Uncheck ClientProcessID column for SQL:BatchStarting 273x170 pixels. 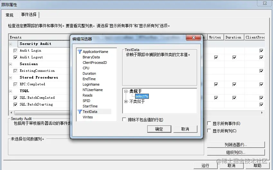(261, 105)
